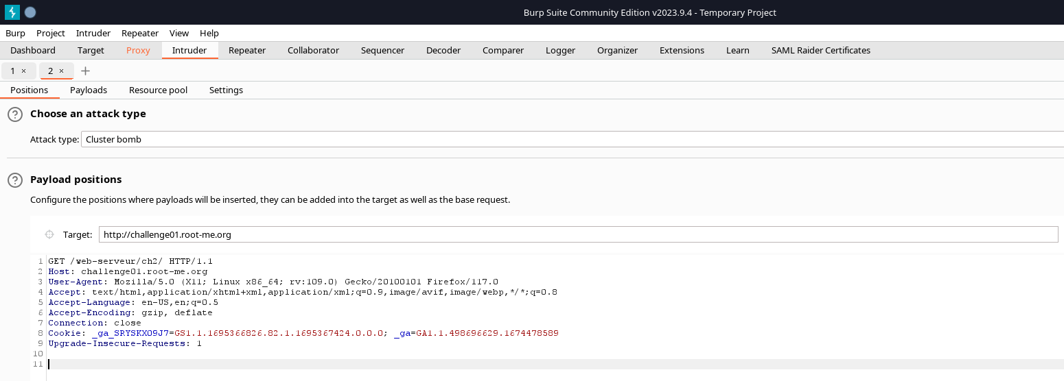Click the Burp Suite lightning logo icon
This screenshot has width=1064, height=381.
coord(12,12)
